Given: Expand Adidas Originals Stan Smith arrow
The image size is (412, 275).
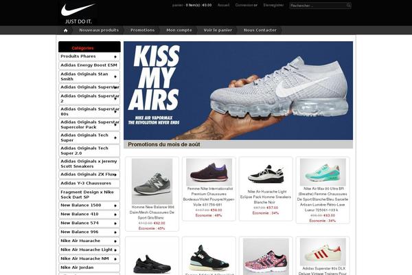Looking at the screenshot, I should point(115,76).
